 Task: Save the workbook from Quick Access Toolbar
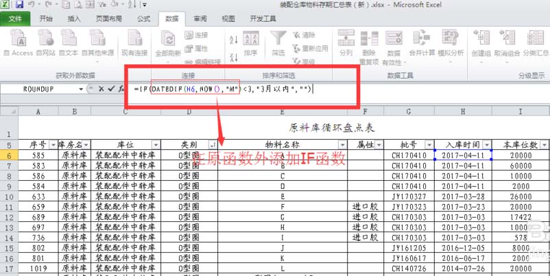click(20, 5)
